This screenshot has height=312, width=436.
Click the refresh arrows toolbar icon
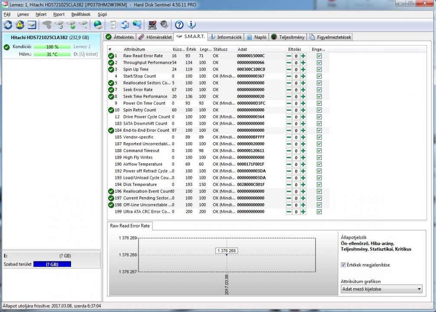tap(8, 25)
